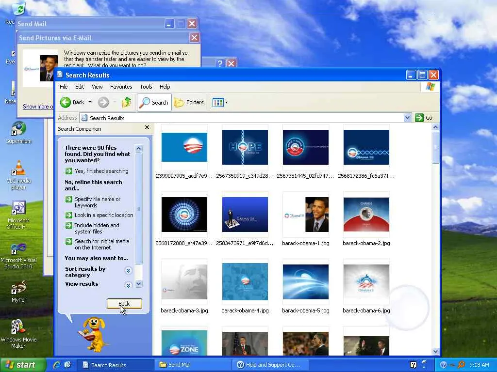497x372 pixels.
Task: Go up one folder level
Action: (127, 102)
